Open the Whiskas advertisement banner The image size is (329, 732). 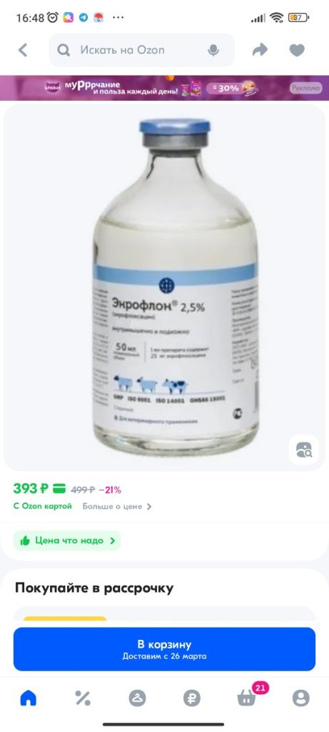[x=164, y=88]
